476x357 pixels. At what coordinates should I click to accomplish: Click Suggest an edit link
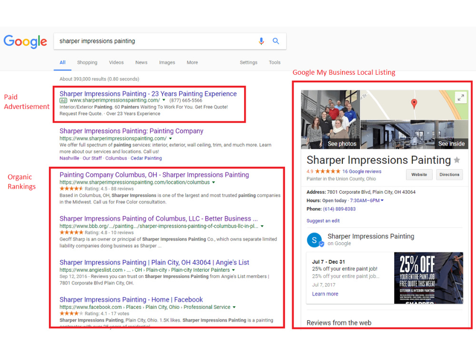point(323,221)
